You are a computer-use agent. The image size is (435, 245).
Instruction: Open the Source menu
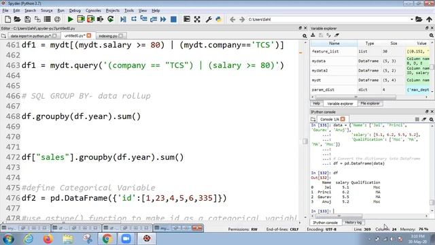[47, 11]
